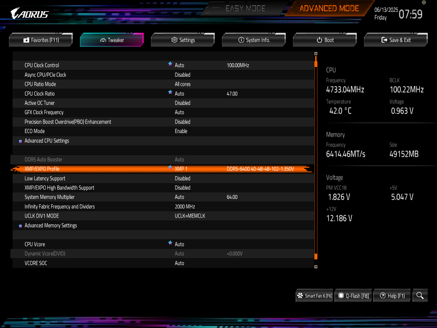
Task: Click the PM VCC18 1.826 V reading
Action: 339,197
